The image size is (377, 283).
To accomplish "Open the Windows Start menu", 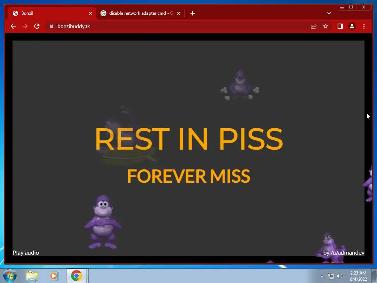I will pos(10,276).
